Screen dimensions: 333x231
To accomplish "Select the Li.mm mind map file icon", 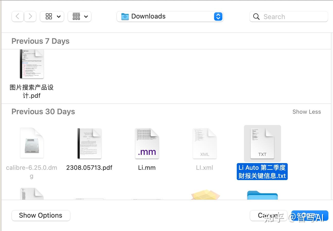I will (x=147, y=143).
